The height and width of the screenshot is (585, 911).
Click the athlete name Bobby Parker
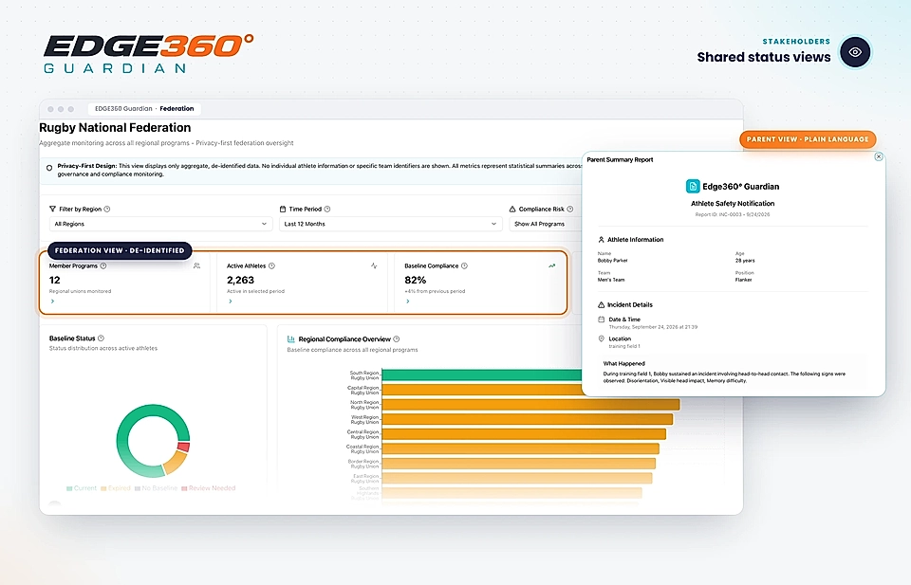tap(612, 261)
